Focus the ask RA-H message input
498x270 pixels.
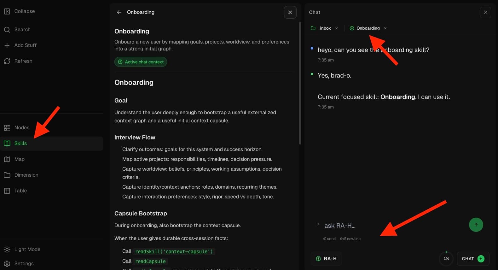pos(391,226)
